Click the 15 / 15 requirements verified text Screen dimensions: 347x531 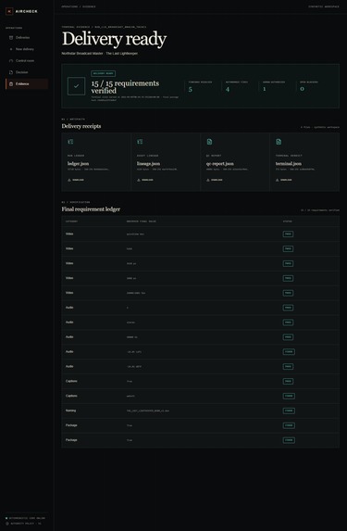pyautogui.click(x=125, y=87)
